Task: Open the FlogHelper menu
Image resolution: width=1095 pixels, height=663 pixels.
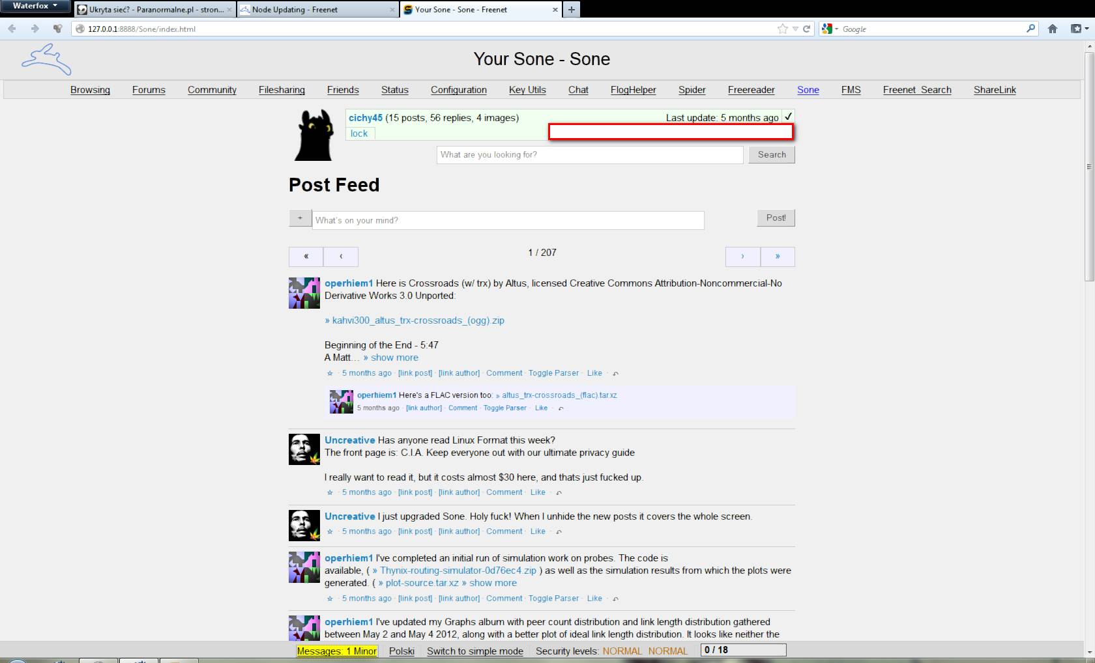Action: point(634,90)
